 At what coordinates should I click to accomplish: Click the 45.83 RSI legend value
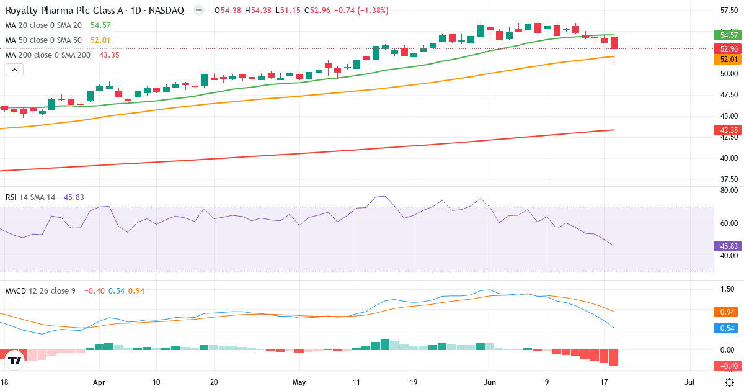click(x=74, y=197)
